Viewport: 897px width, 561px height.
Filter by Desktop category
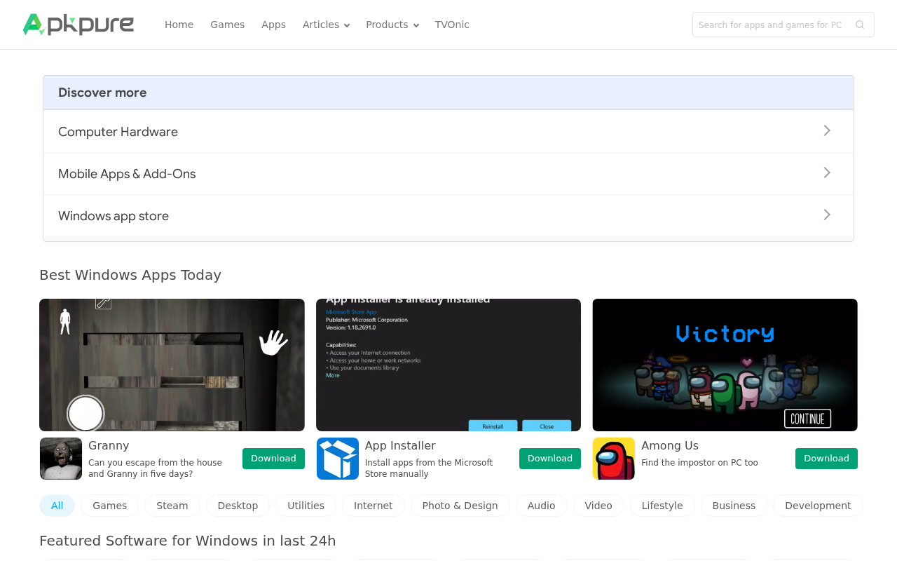click(238, 506)
